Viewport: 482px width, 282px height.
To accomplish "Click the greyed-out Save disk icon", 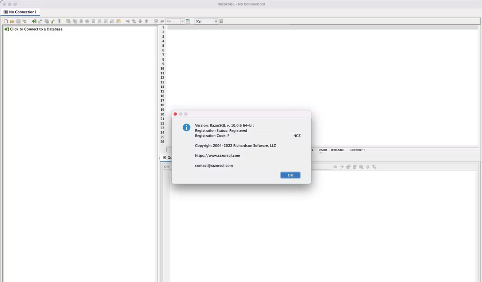I will coord(18,21).
